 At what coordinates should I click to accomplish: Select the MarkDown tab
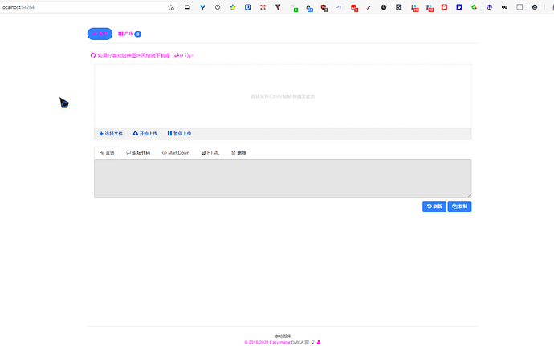point(175,152)
